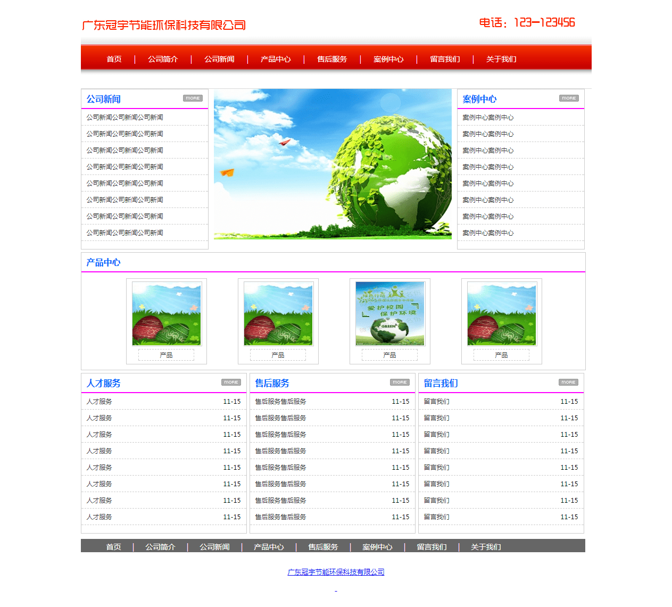
Task: Open 售后服务 from the top navigation
Action: pyautogui.click(x=332, y=59)
